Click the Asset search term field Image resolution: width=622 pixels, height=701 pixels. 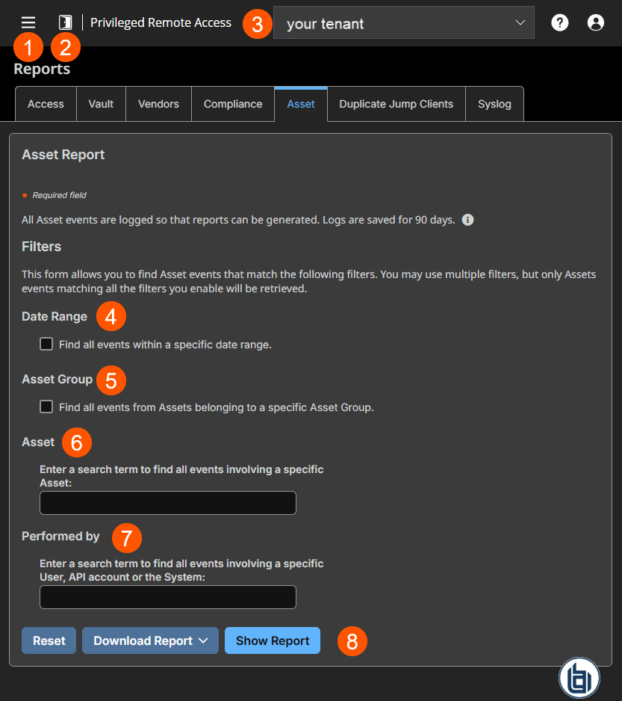(x=167, y=503)
